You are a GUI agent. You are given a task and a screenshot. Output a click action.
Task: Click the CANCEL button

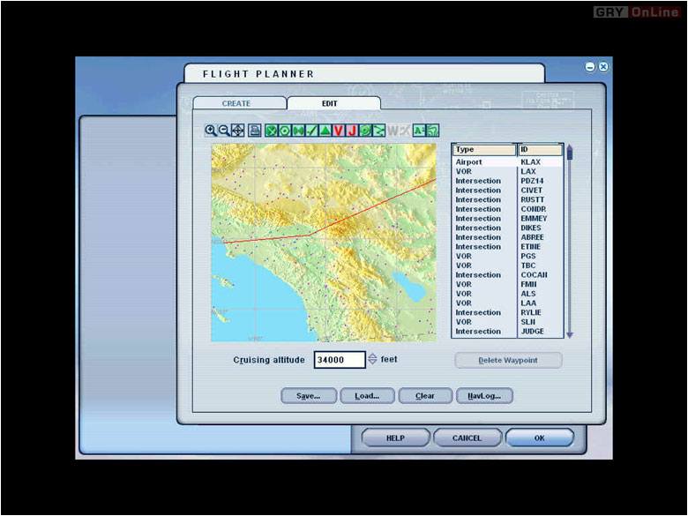467,437
